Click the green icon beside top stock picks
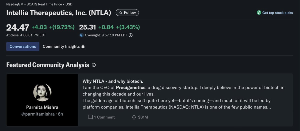Viewport: 300px width, 131px height. tap(259, 12)
